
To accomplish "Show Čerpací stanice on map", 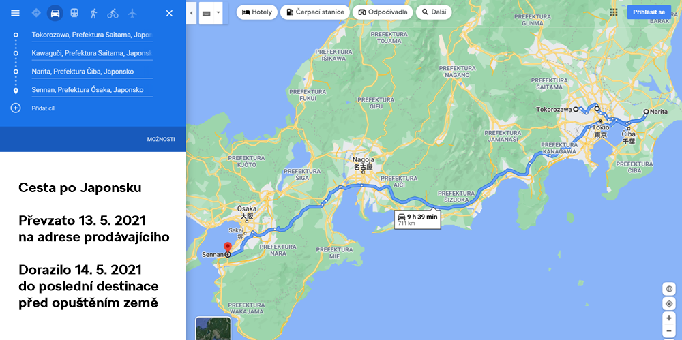I will click(x=314, y=12).
